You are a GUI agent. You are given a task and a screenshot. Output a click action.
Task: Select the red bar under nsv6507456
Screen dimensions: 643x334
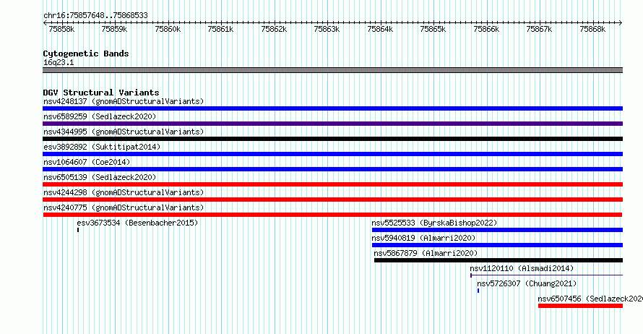(x=580, y=306)
